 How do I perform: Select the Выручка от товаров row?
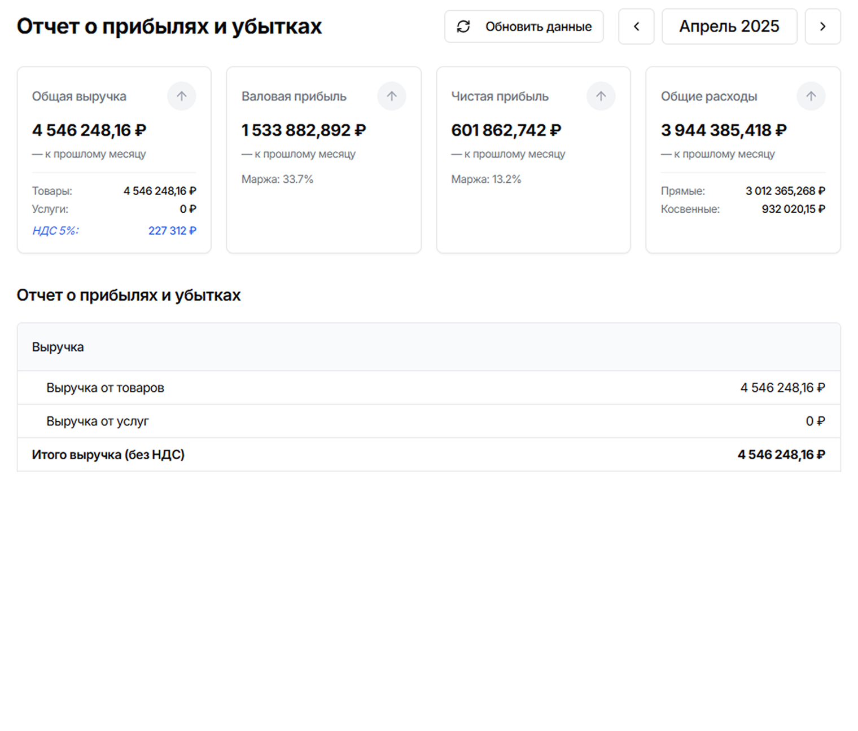429,387
